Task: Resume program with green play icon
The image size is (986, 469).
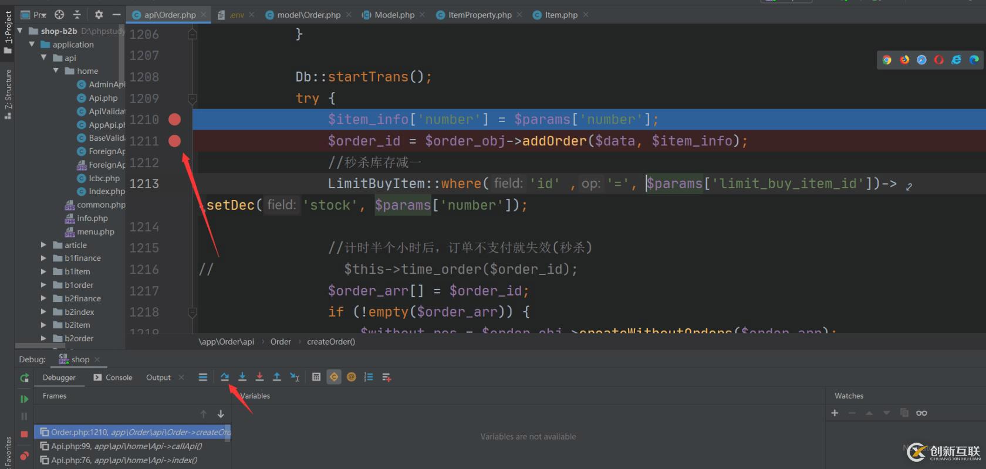Action: point(24,399)
